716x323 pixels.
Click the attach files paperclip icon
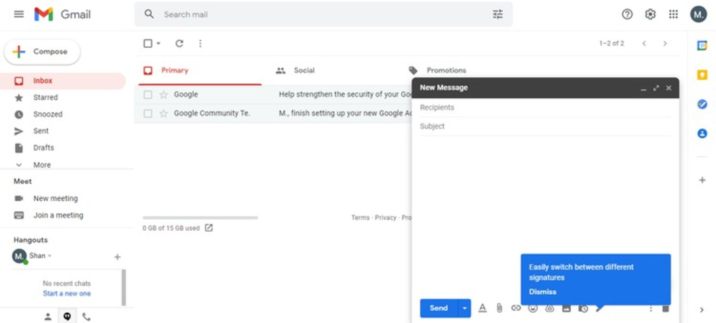pyautogui.click(x=499, y=308)
